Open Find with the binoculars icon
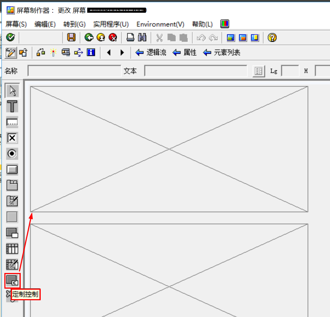330x317 pixels. click(142, 37)
